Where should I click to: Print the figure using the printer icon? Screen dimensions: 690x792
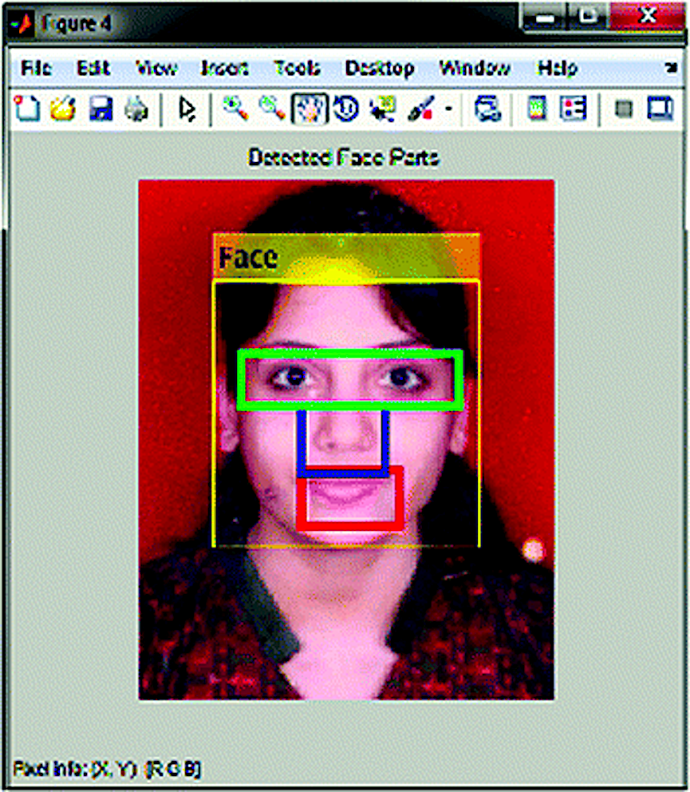pos(136,109)
